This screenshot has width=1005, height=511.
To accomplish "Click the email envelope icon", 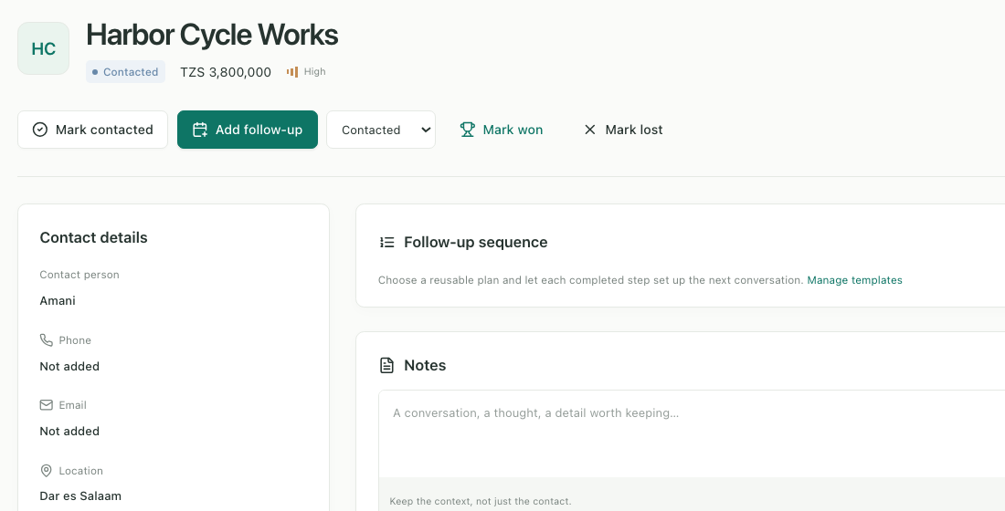I will (x=47, y=405).
